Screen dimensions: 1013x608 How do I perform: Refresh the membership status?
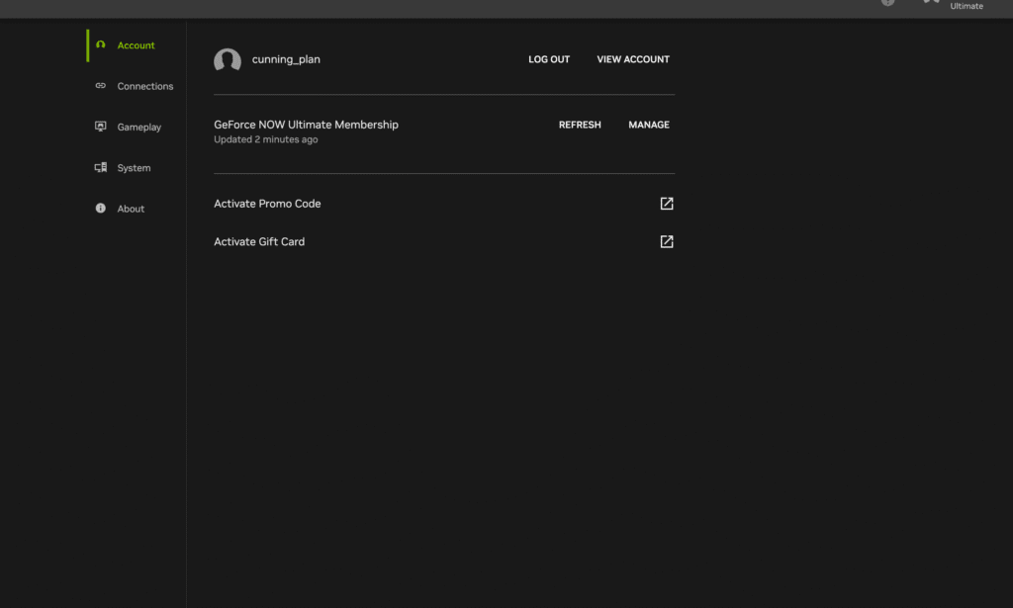point(580,125)
